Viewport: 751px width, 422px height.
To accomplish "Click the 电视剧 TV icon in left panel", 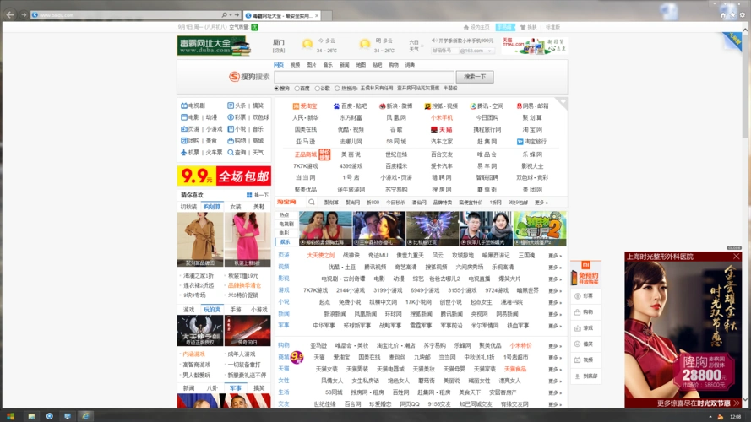I will [x=184, y=105].
